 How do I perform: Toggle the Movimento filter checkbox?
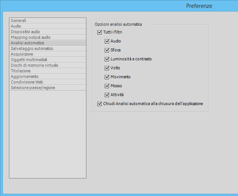(107, 77)
